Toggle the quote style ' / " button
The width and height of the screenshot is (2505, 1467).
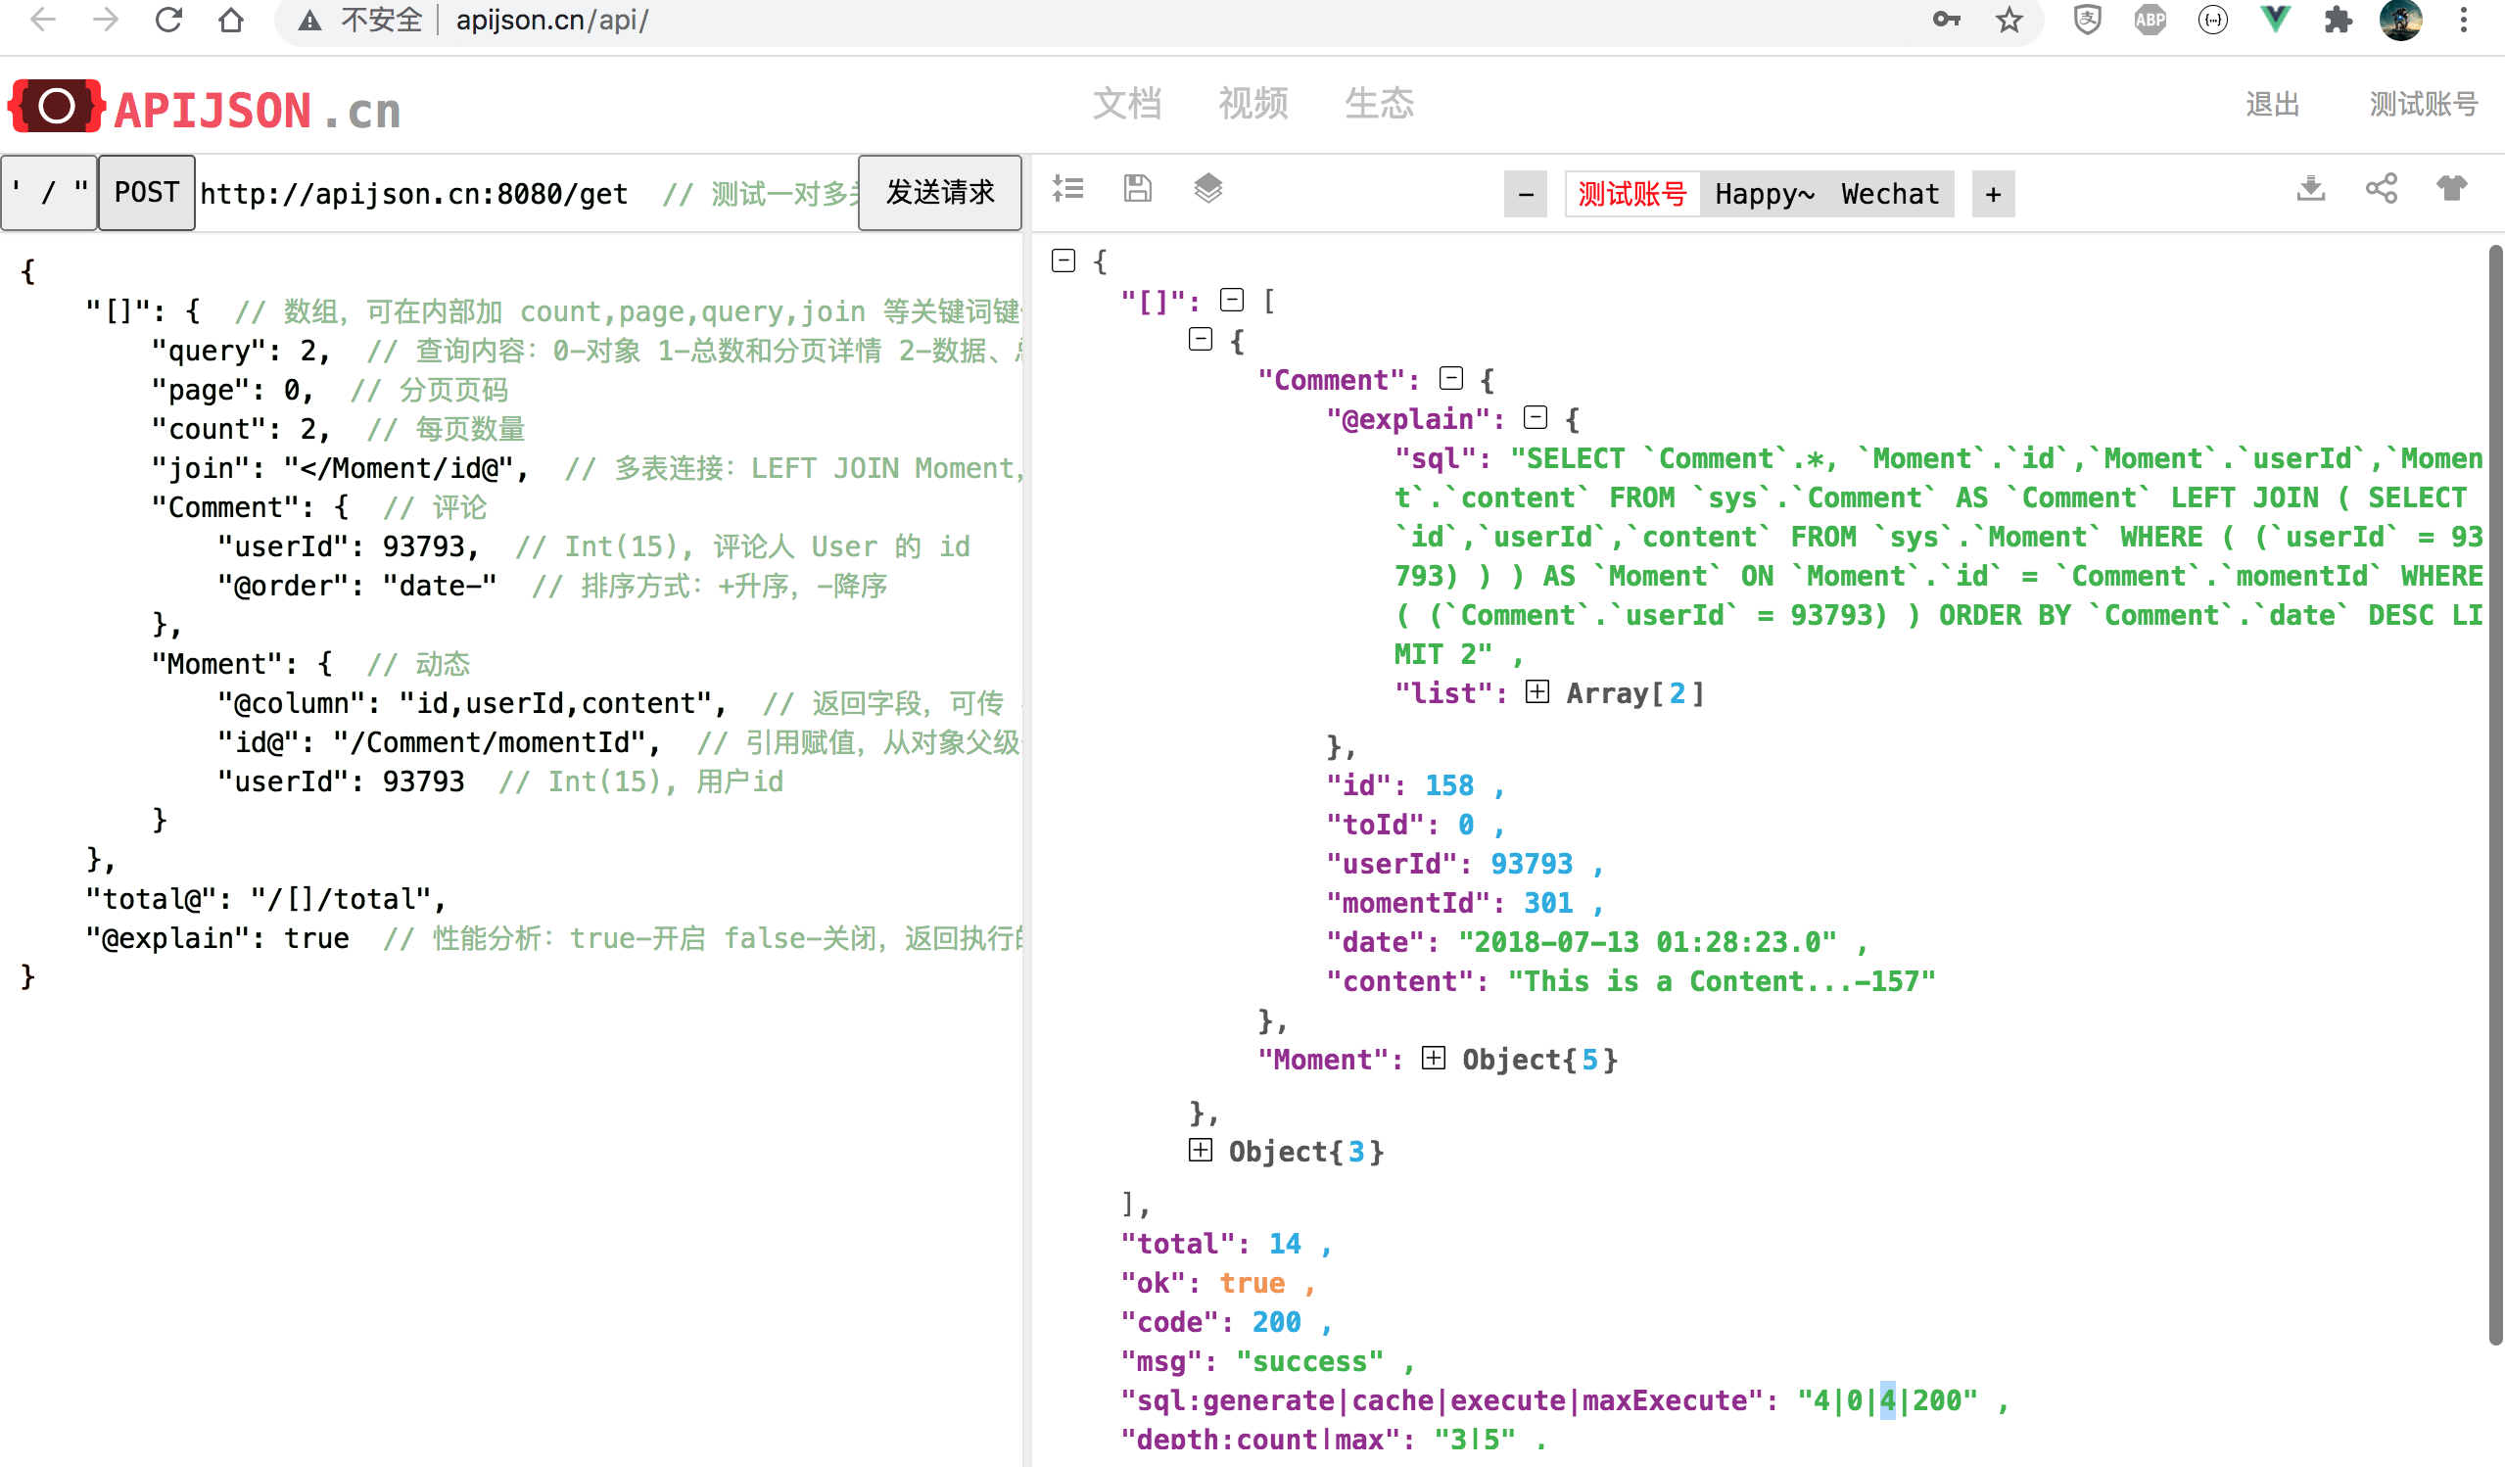click(x=49, y=193)
